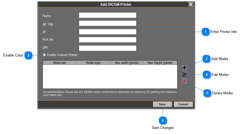Image resolution: width=241 pixels, height=134 pixels.
Task: Uncheck the Enable Colored Printer checkbox
Action: [44, 55]
